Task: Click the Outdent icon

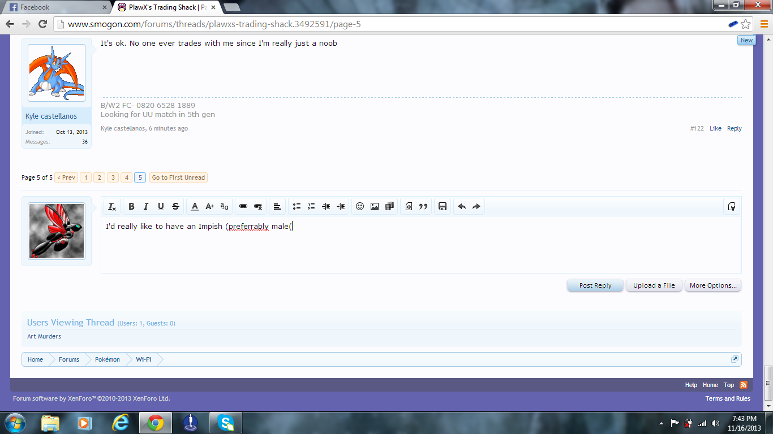Action: click(x=326, y=207)
